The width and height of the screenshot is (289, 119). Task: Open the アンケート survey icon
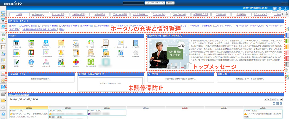[121, 53]
